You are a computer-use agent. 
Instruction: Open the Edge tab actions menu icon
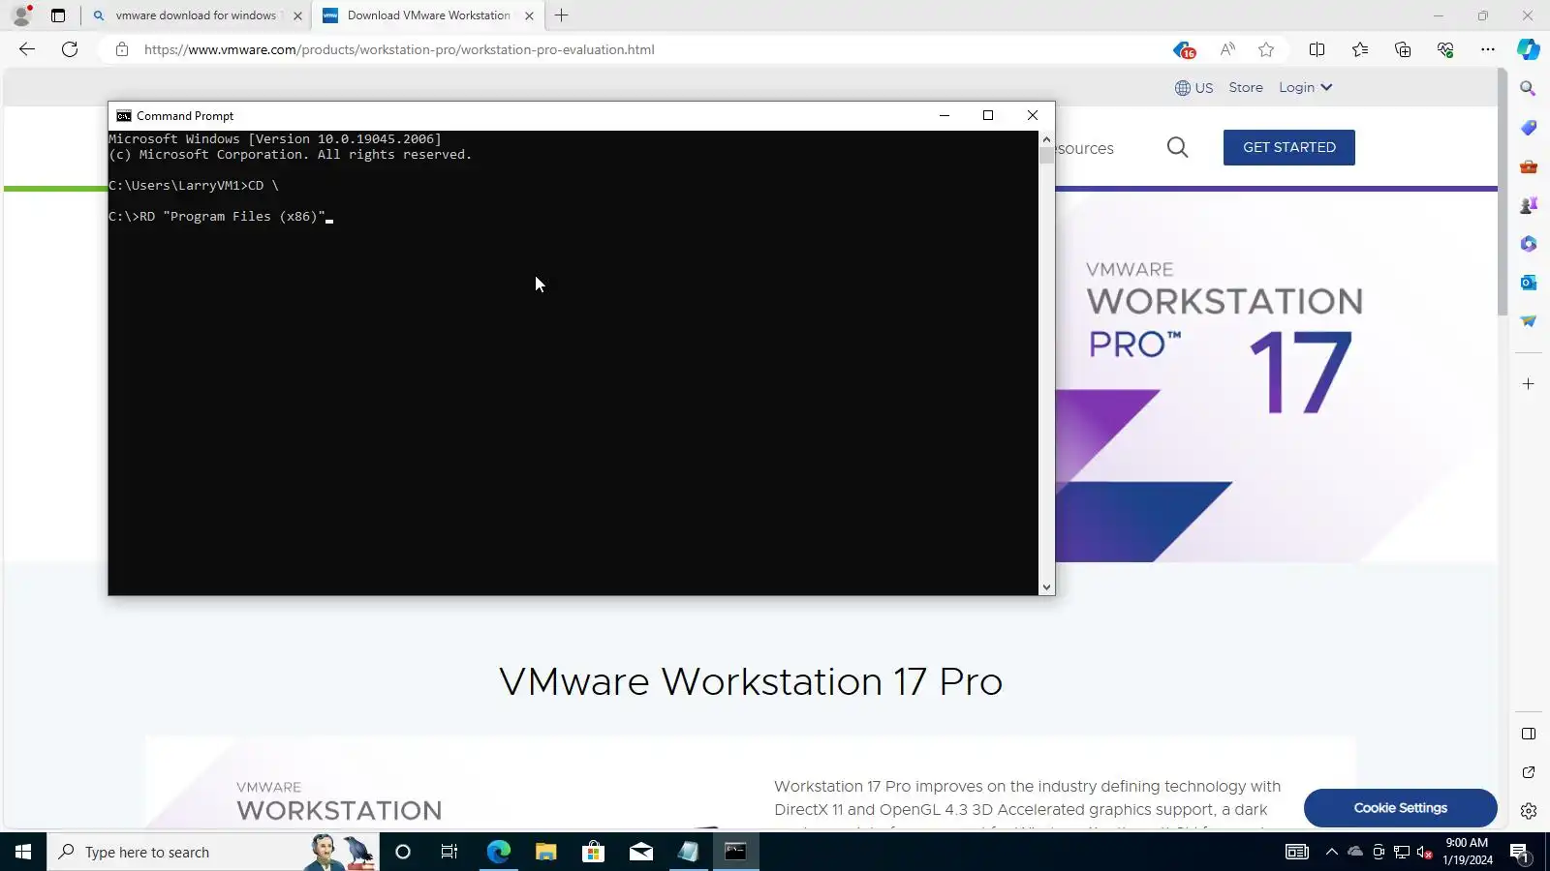[58, 15]
